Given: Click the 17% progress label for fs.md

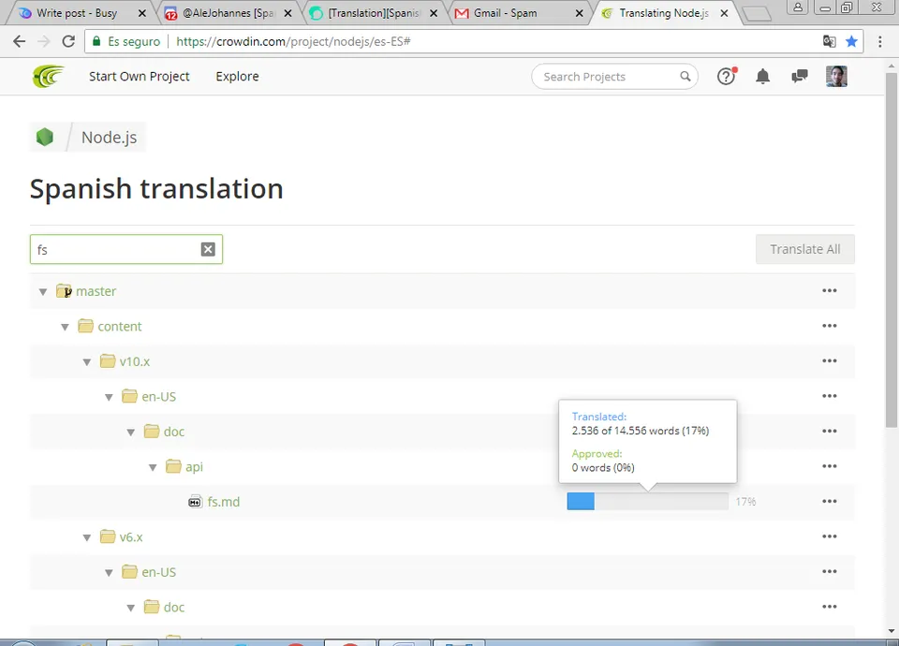Looking at the screenshot, I should point(746,502).
